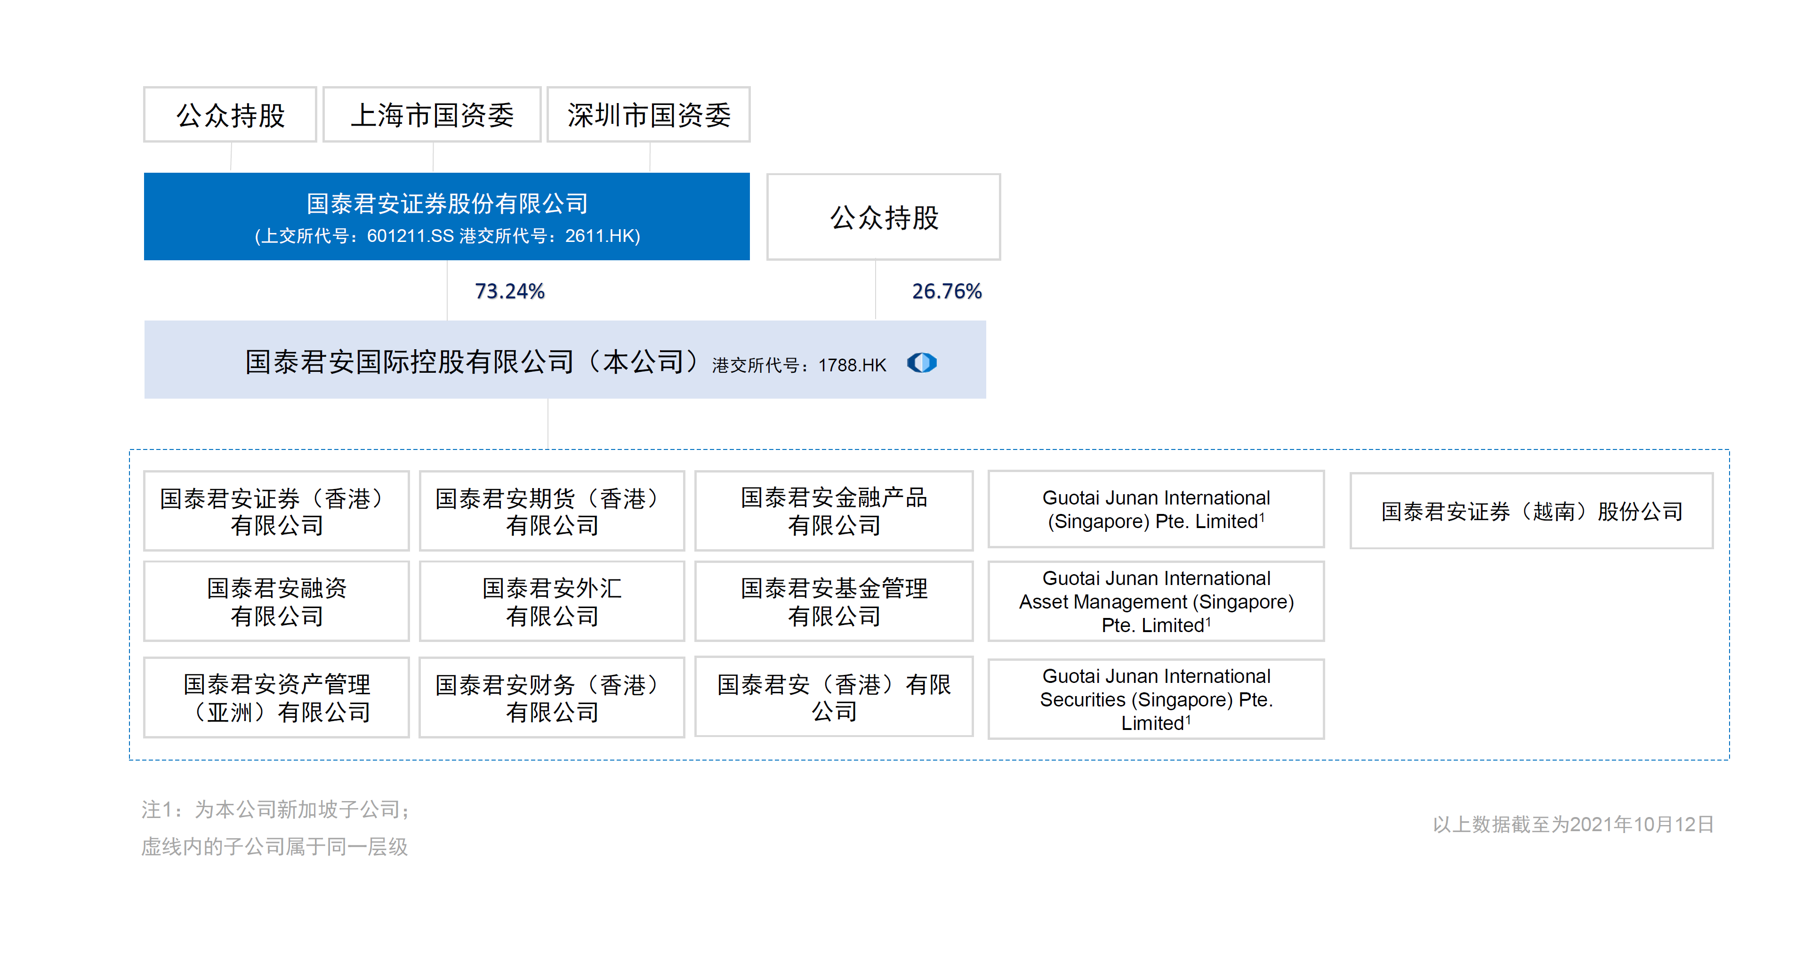1819x962 pixels.
Task: Click the stock code line 601211.SS / 2611.HK
Action: coord(447,236)
